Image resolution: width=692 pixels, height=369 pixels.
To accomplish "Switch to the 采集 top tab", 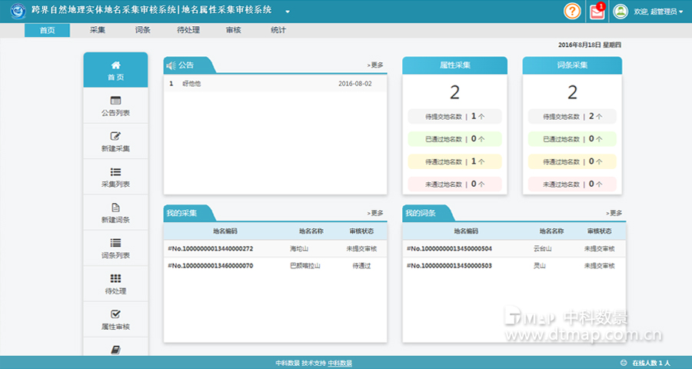I will (98, 30).
